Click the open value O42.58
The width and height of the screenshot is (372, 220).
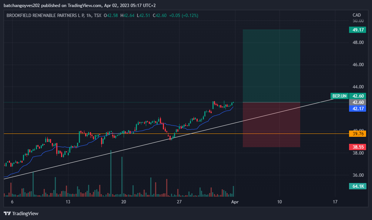click(x=111, y=16)
